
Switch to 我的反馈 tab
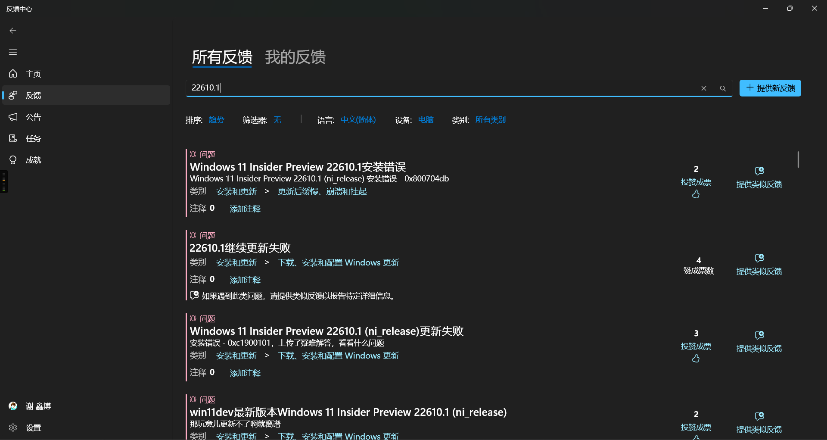point(295,57)
